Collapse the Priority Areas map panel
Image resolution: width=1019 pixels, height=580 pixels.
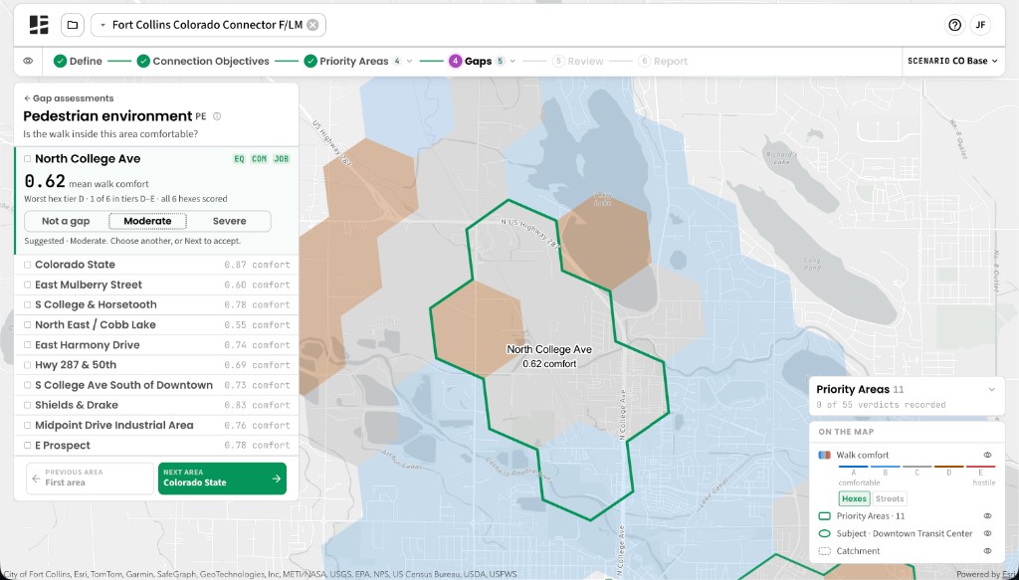point(992,390)
